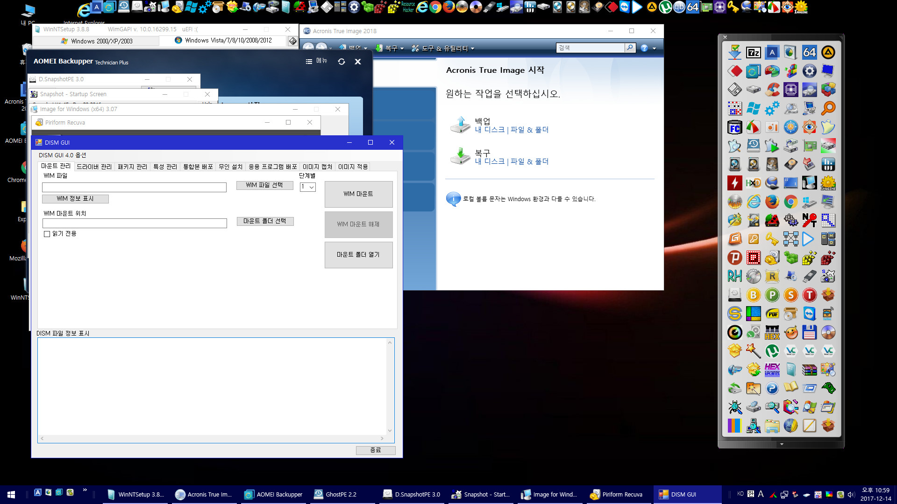
Task: Open the Windows Start button
Action: [11, 495]
